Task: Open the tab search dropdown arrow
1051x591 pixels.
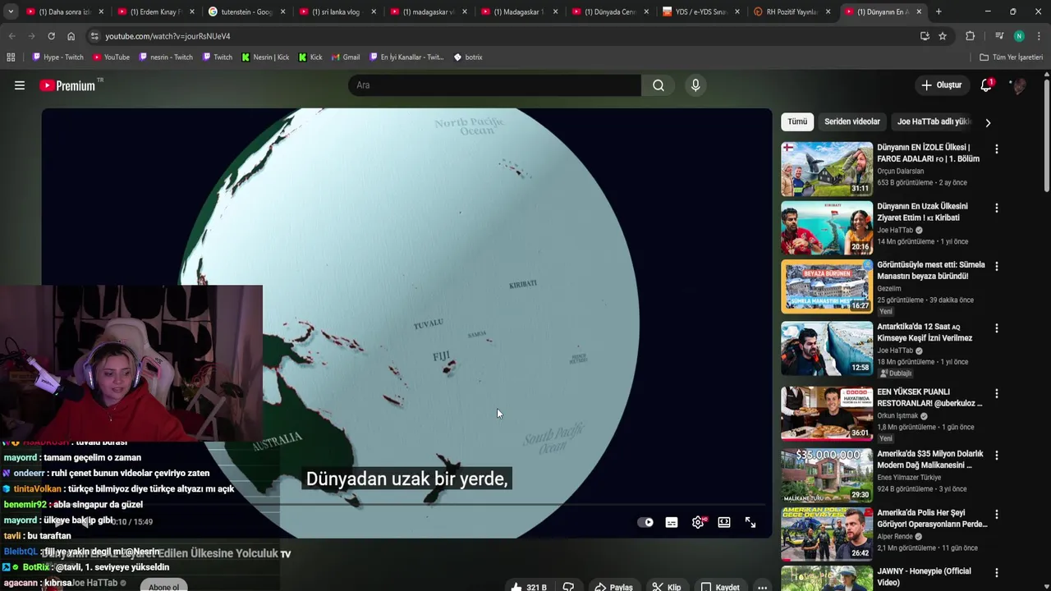Action: coord(10,11)
